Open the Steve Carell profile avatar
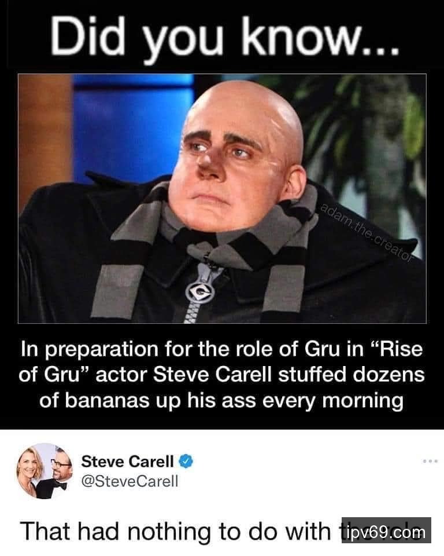The width and height of the screenshot is (444, 556). coord(45,471)
